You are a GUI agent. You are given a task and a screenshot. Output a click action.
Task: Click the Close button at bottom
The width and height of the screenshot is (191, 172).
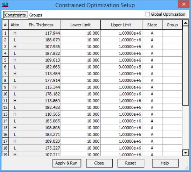[x=99, y=163]
